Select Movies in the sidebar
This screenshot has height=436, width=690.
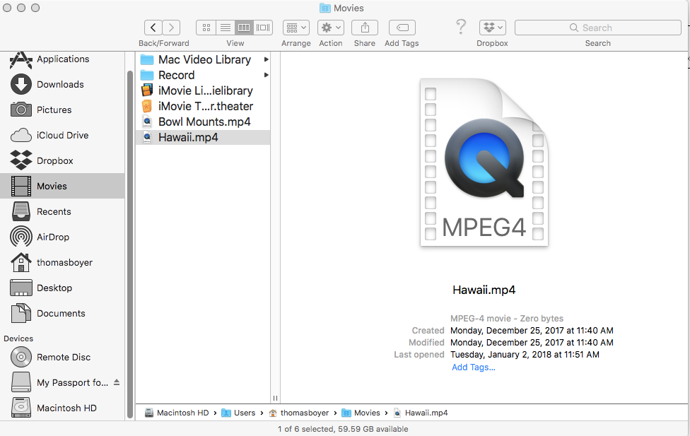click(x=62, y=186)
